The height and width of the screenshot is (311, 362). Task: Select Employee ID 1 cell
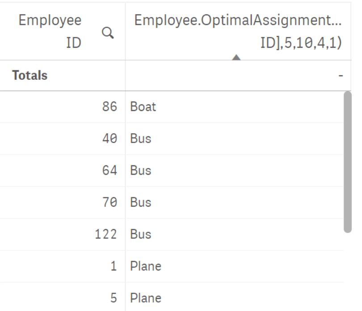tap(63, 266)
